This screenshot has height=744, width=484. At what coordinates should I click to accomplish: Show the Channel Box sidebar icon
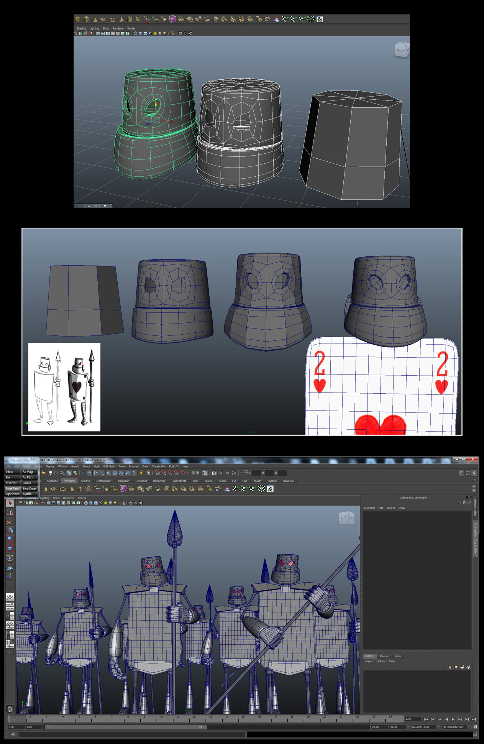coord(474,473)
